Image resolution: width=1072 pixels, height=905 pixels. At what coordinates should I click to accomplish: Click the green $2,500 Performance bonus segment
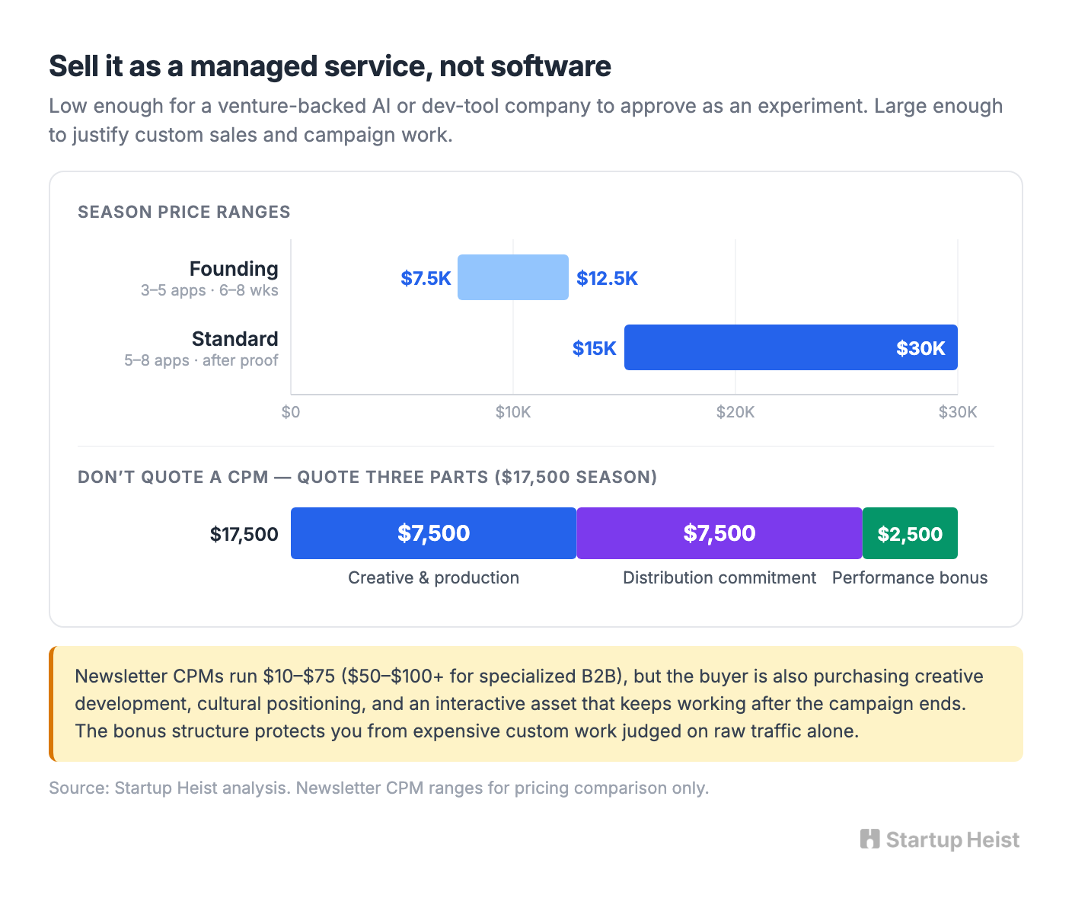pyautogui.click(x=910, y=533)
